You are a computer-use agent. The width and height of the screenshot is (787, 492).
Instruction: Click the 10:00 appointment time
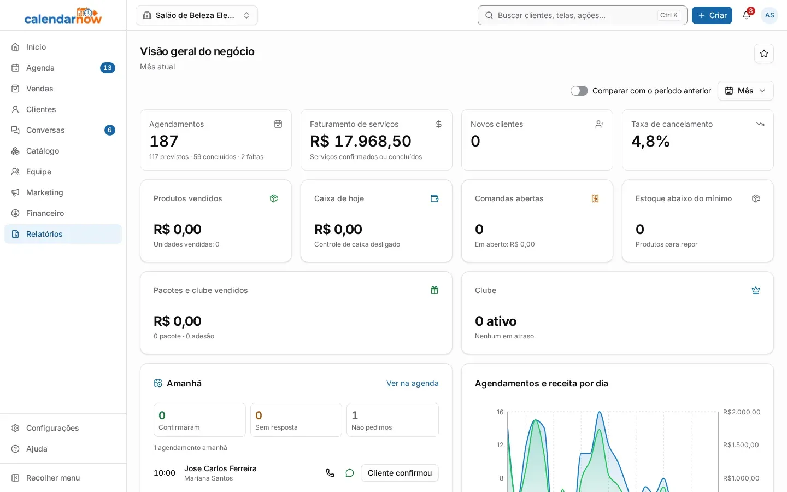click(x=165, y=473)
